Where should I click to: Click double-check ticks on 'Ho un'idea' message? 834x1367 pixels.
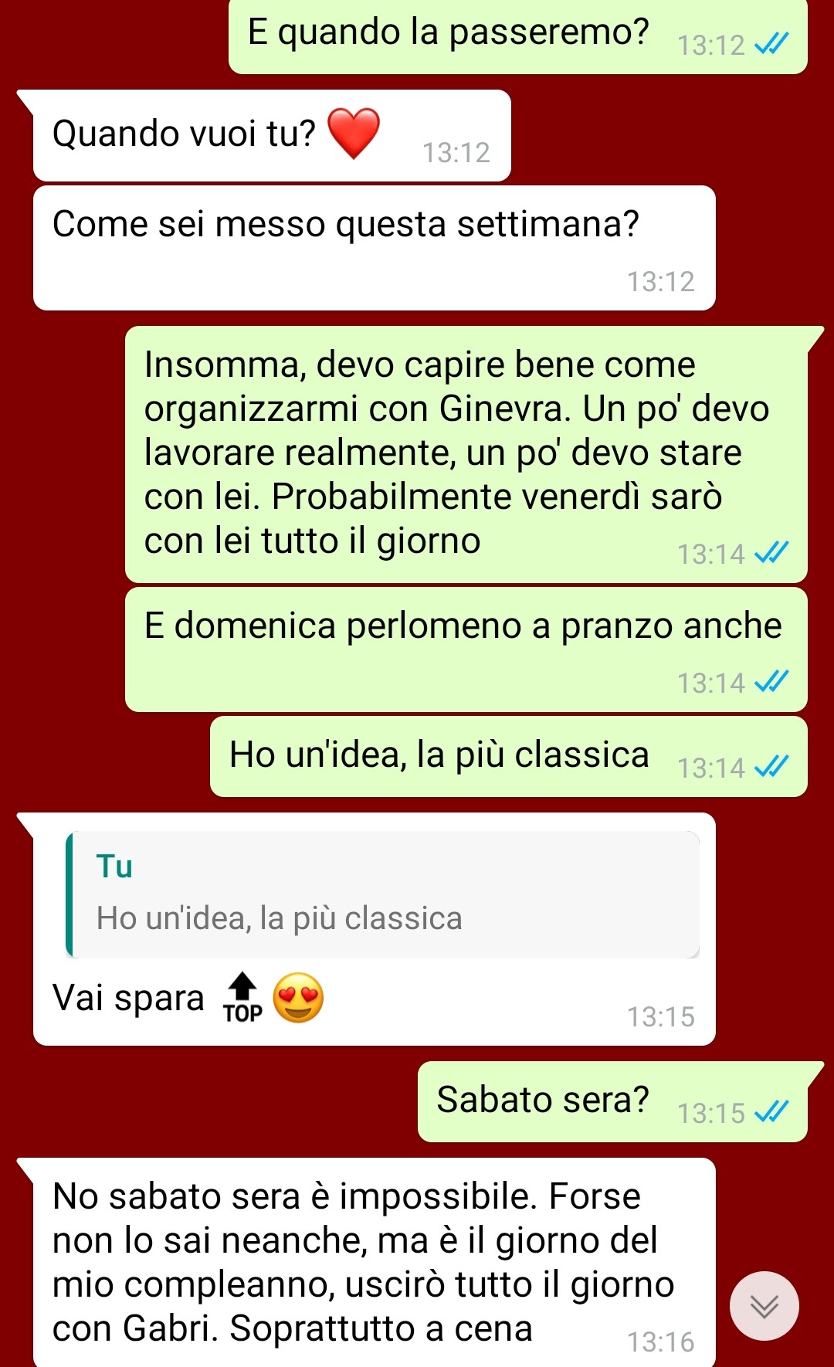(x=771, y=766)
